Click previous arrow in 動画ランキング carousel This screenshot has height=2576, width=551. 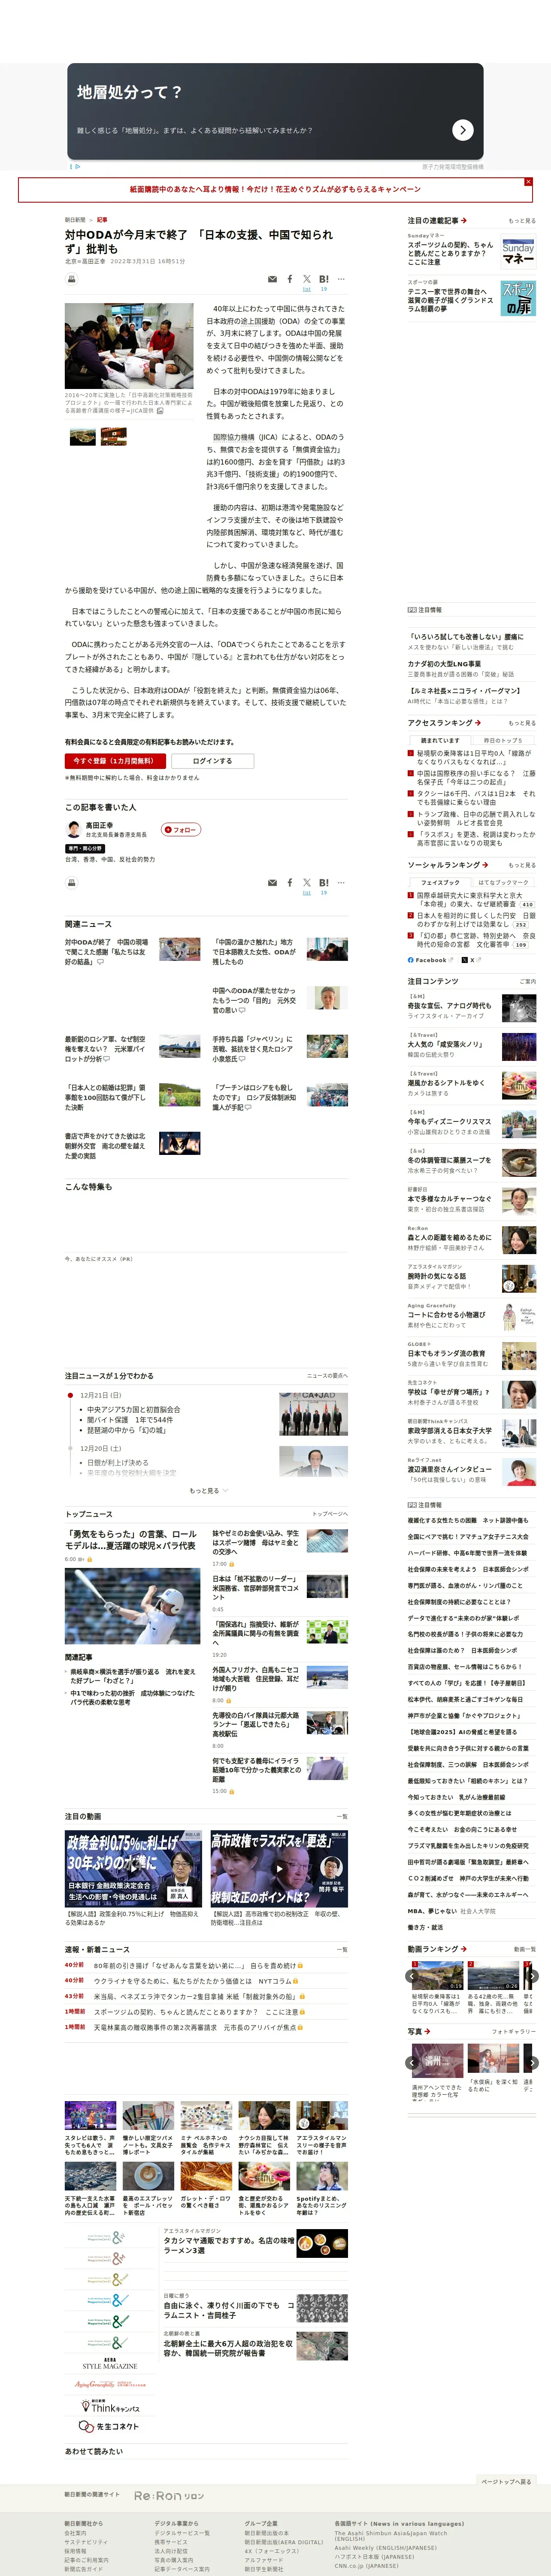(412, 1976)
